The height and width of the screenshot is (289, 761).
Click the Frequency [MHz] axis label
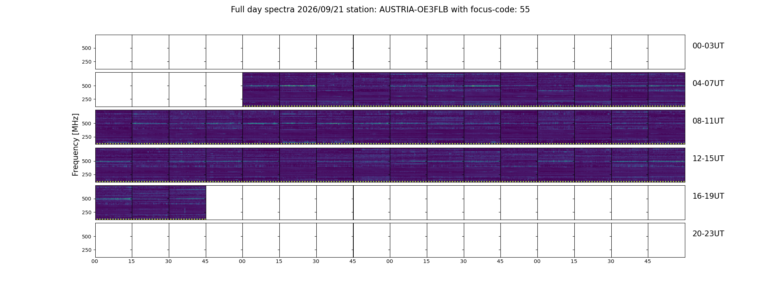tap(75, 144)
